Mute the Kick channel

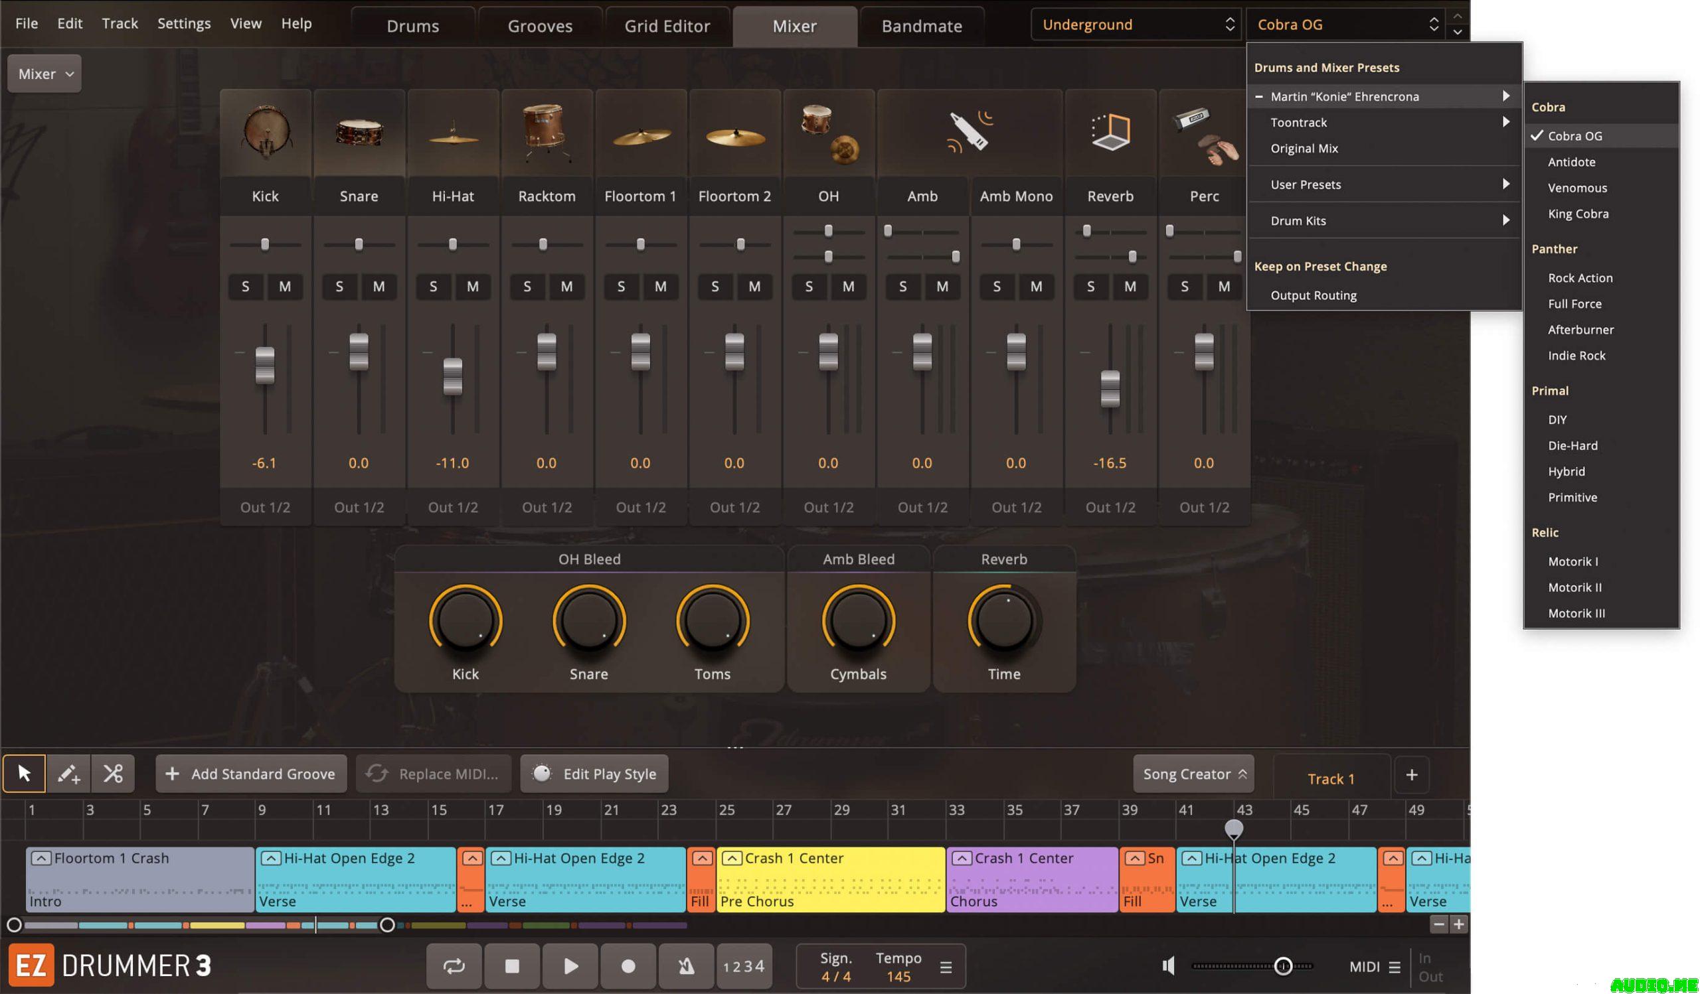(x=286, y=287)
